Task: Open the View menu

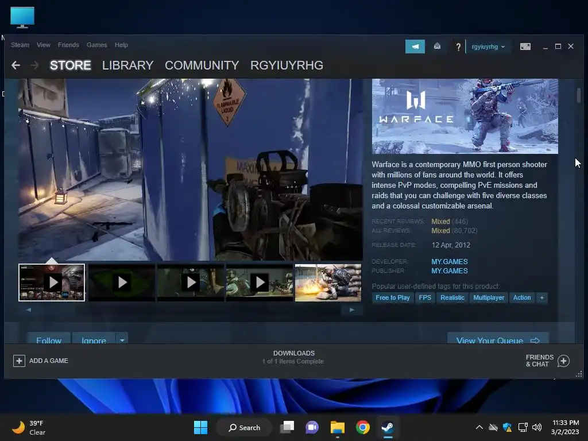Action: pos(44,45)
